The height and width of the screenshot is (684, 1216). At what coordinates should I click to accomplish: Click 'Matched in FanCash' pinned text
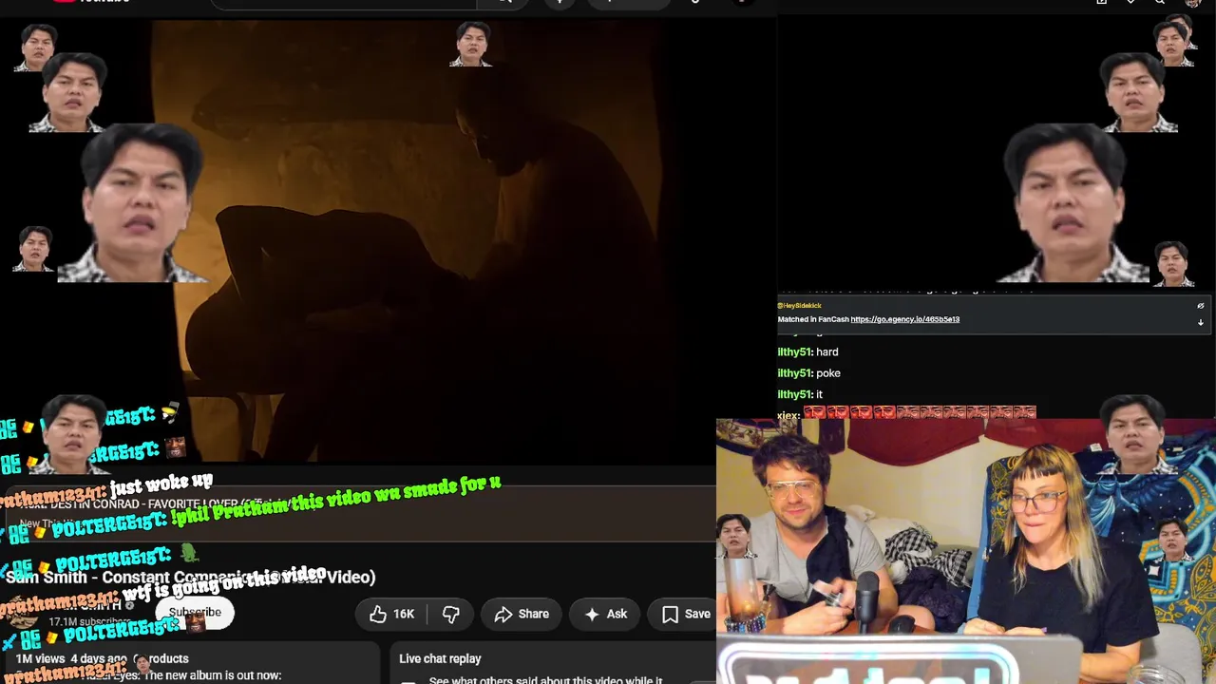click(813, 319)
